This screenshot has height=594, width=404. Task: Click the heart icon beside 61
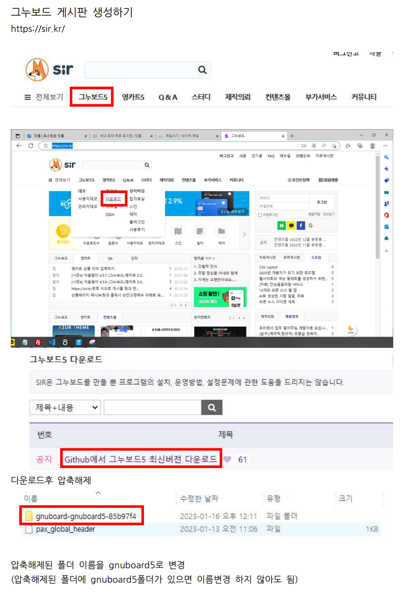click(x=227, y=459)
